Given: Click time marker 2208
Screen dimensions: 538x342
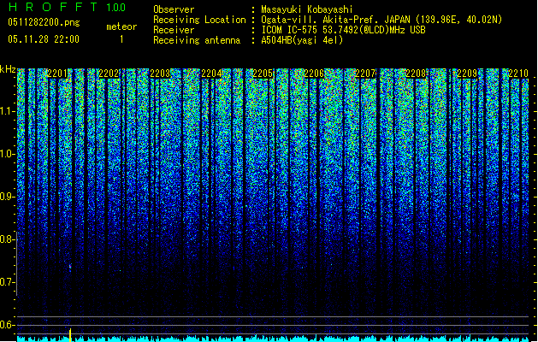Looking at the screenshot, I should (416, 74).
